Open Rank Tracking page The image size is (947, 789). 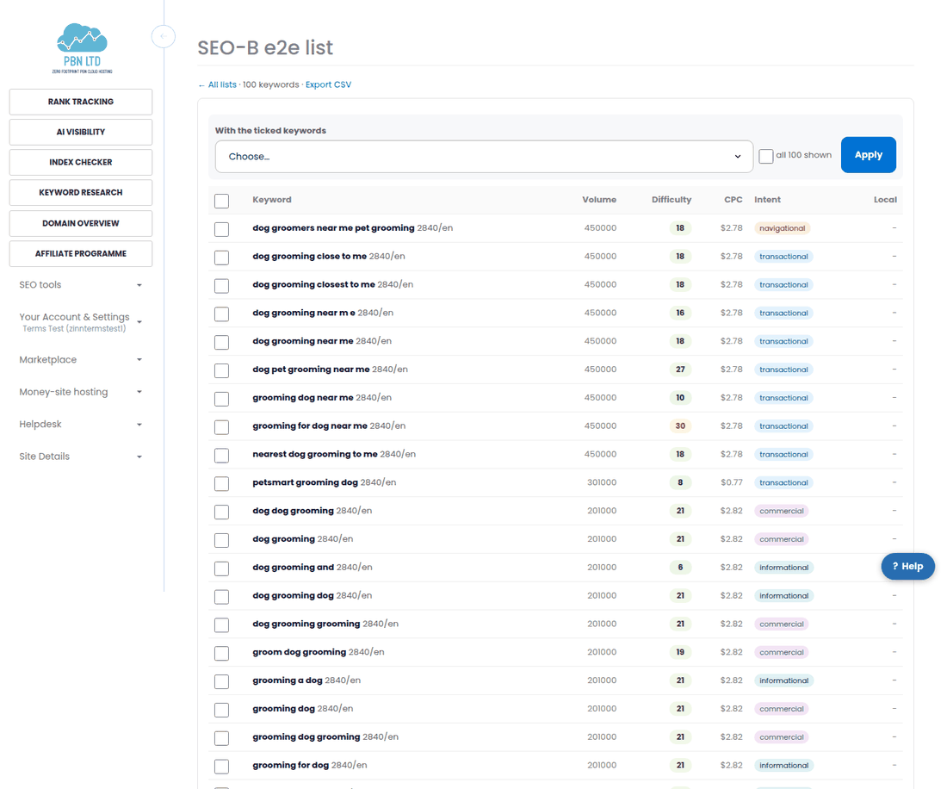(81, 102)
